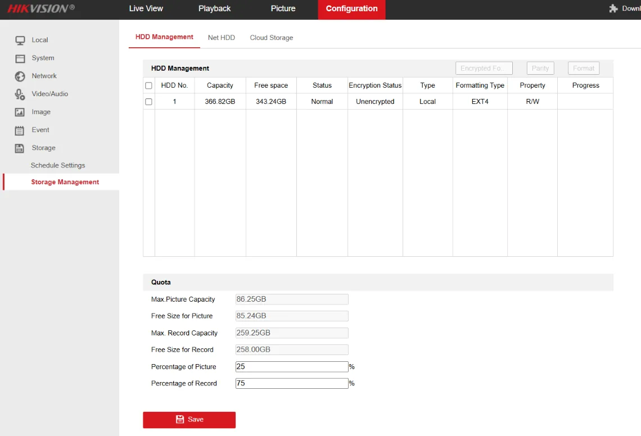Screen dimensions: 641x436
Task: Click the Format button
Action: tap(584, 68)
